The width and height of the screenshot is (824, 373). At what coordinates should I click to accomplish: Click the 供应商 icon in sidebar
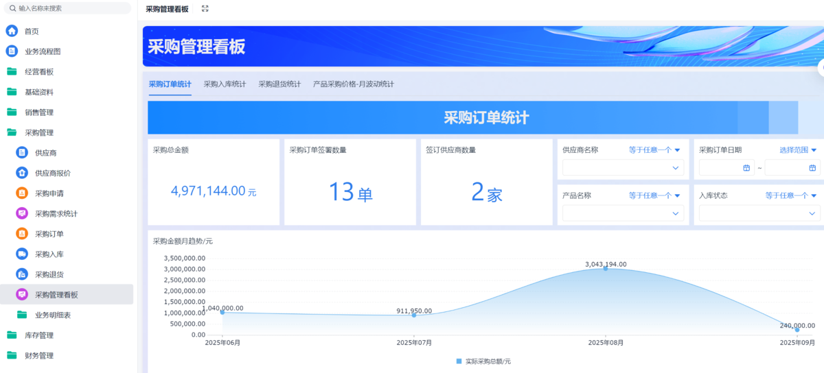pos(22,153)
